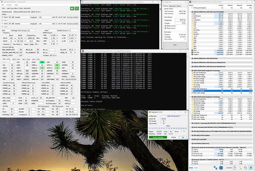Collapse the DDR5 DIMM [#0] Kingbank group
This screenshot has height=171, width=255.
pos(190,70)
